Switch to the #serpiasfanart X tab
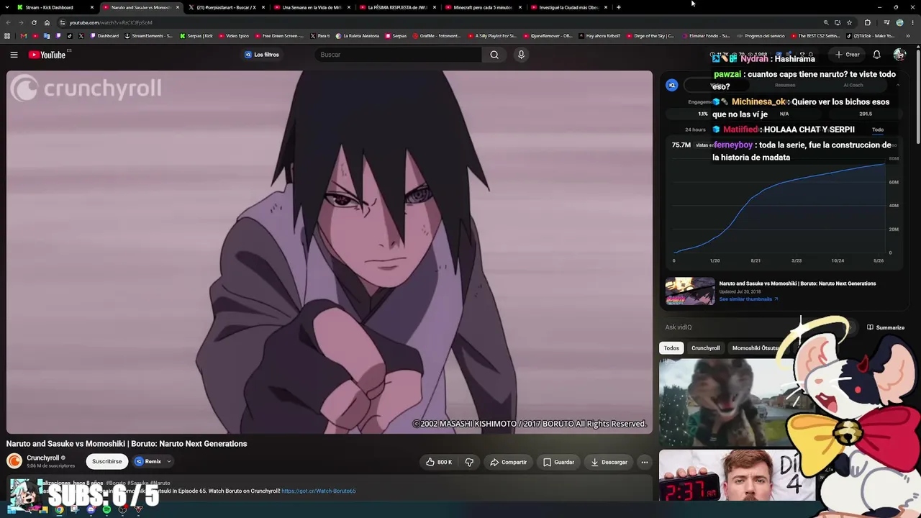 tap(225, 7)
